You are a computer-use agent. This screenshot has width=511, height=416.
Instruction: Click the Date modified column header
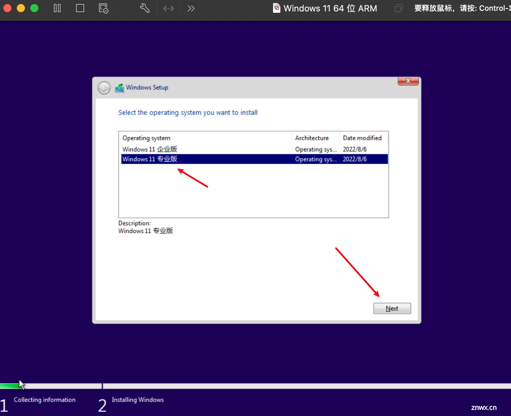[x=363, y=138]
